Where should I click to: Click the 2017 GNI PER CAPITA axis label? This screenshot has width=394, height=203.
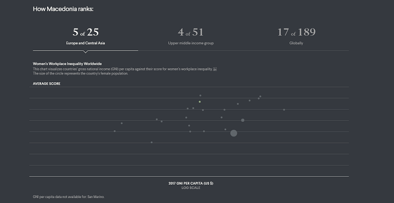191,183
